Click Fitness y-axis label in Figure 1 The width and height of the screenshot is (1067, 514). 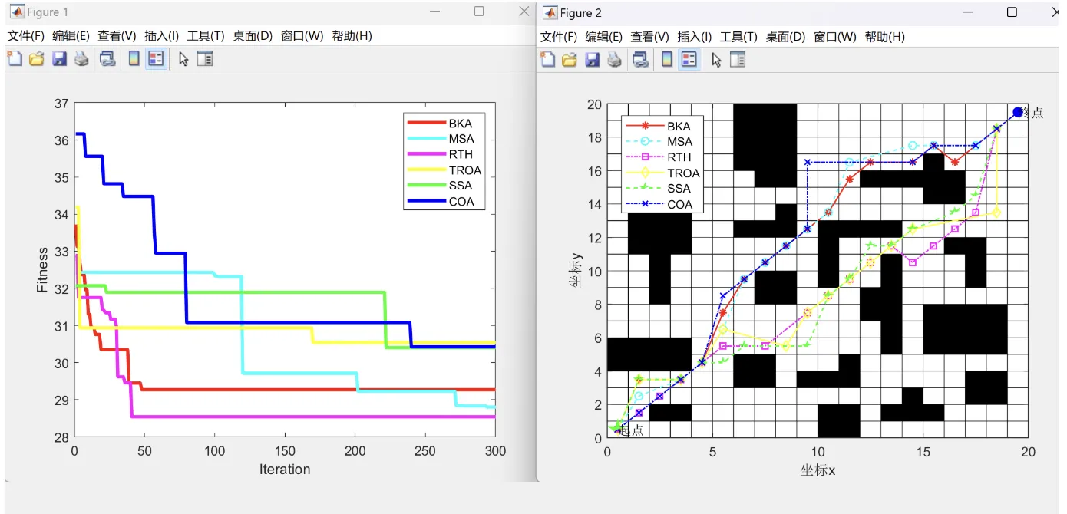43,269
